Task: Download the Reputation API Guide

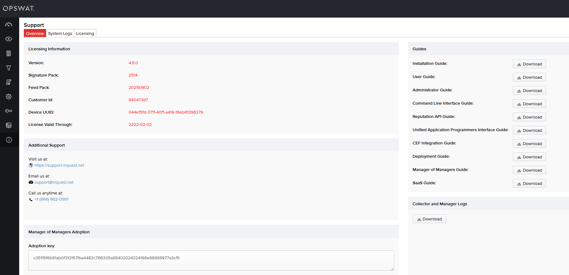Action: pyautogui.click(x=529, y=117)
